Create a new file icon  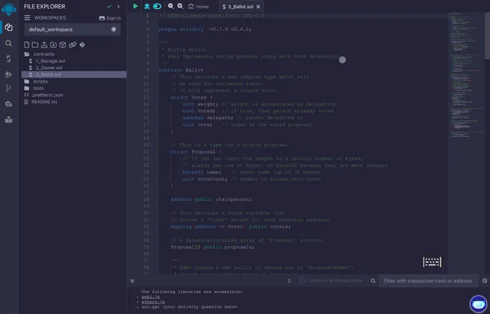click(x=27, y=45)
